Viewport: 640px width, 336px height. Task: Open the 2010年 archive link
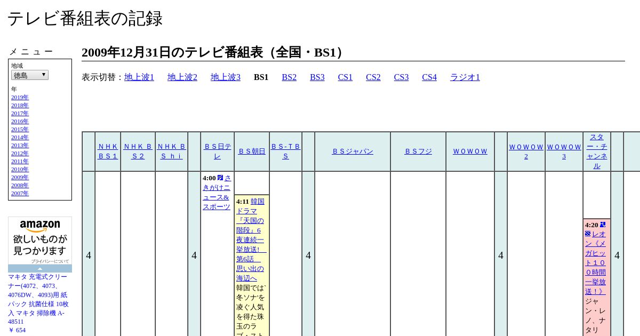point(20,170)
